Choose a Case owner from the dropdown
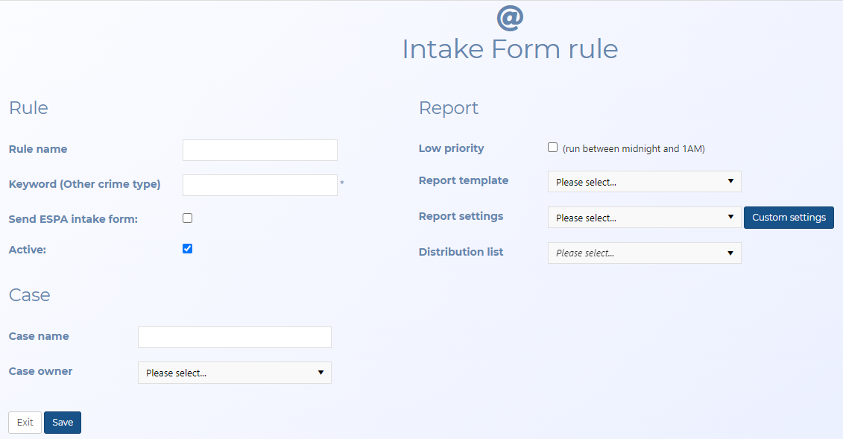Viewport: 843px width, 439px height. (234, 373)
